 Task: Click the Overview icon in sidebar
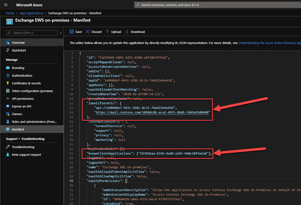[x=7, y=42]
